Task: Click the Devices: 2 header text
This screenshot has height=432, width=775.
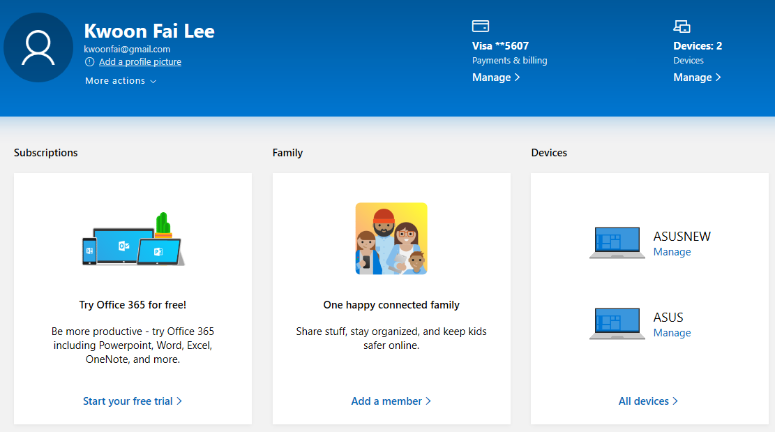Action: pyautogui.click(x=698, y=46)
